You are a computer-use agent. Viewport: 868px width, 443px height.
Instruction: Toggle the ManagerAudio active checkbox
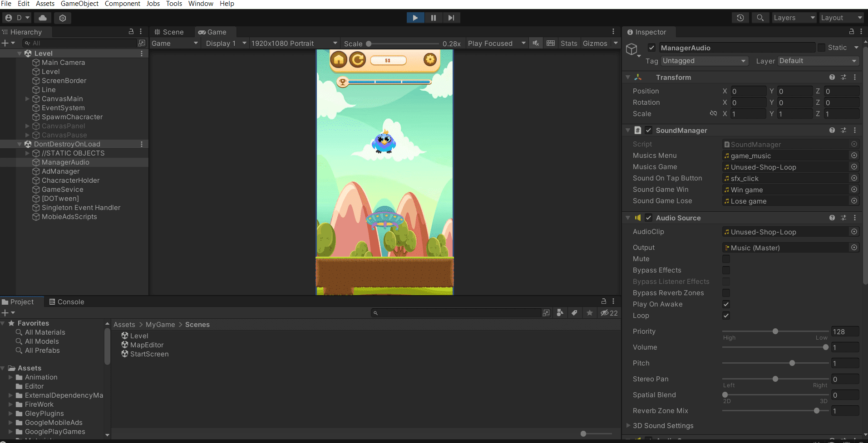coord(651,48)
